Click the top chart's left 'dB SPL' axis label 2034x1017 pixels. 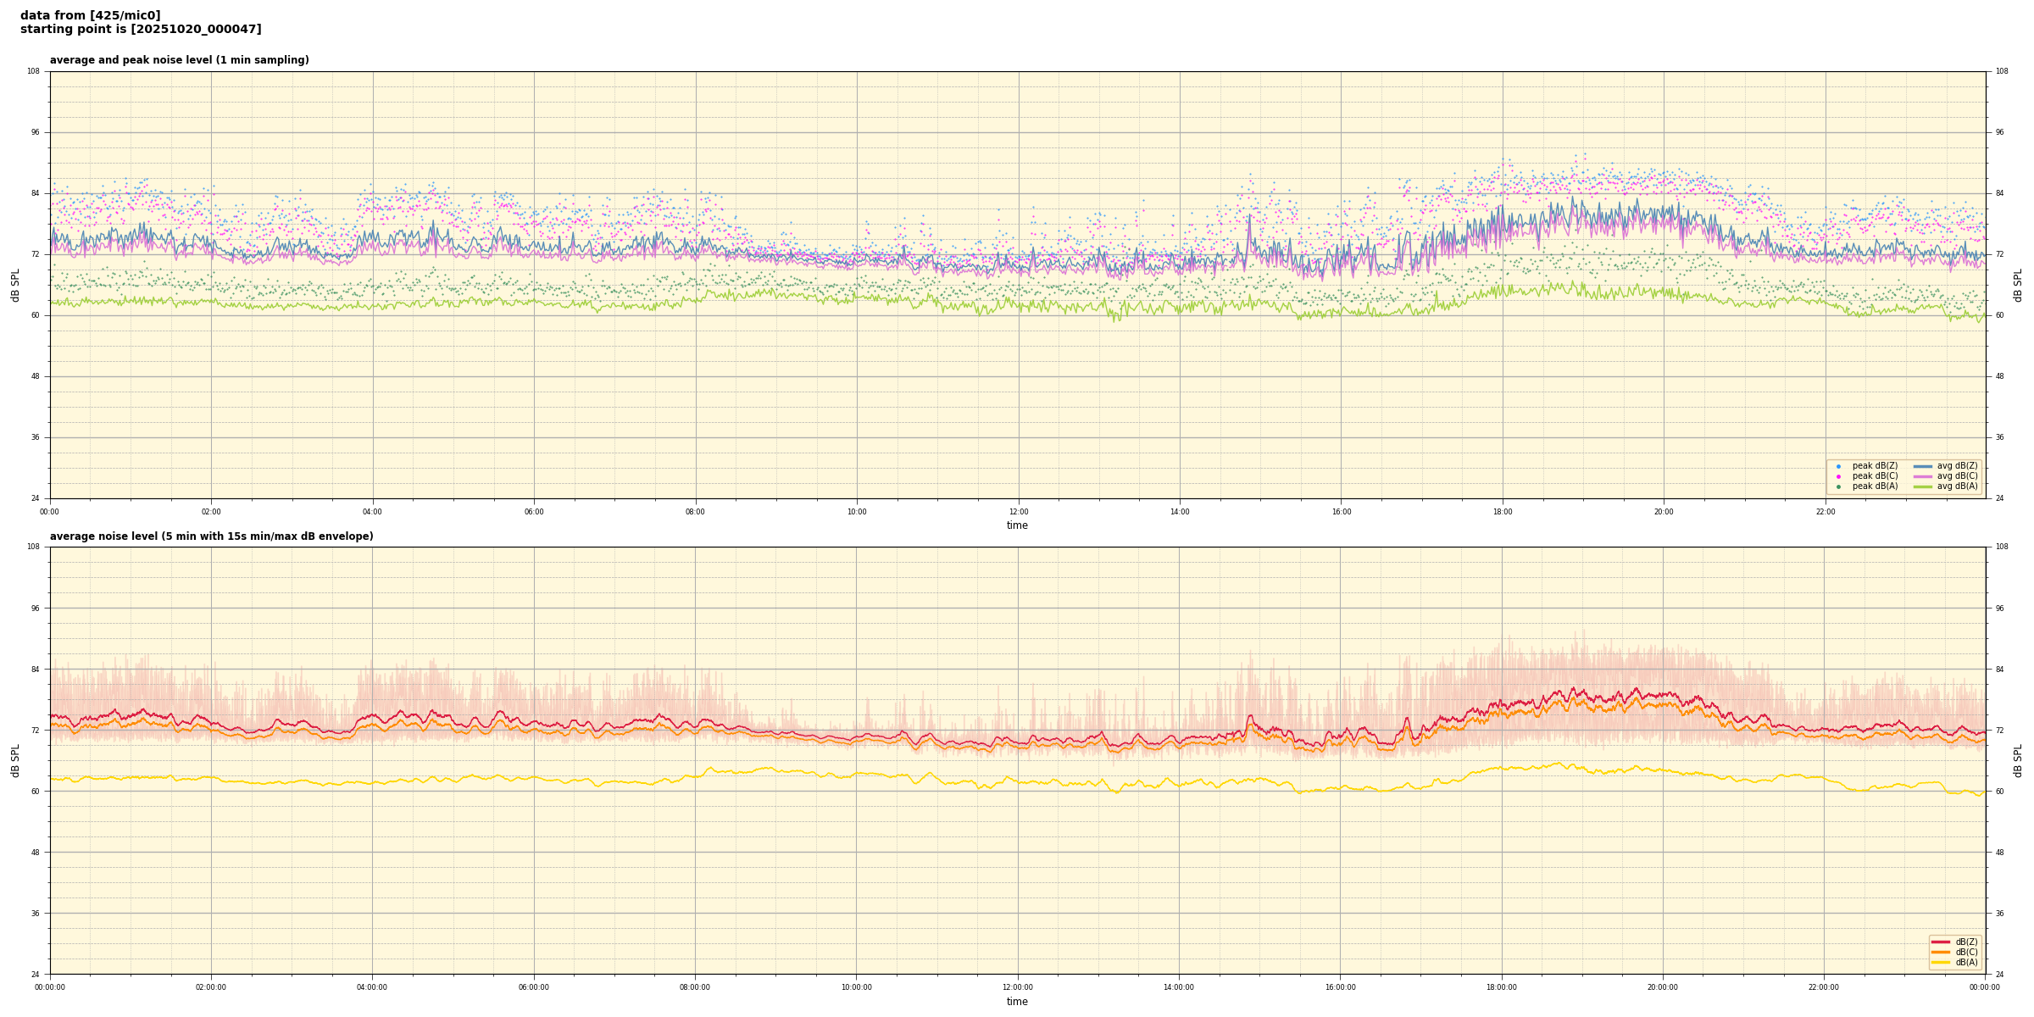15,285
